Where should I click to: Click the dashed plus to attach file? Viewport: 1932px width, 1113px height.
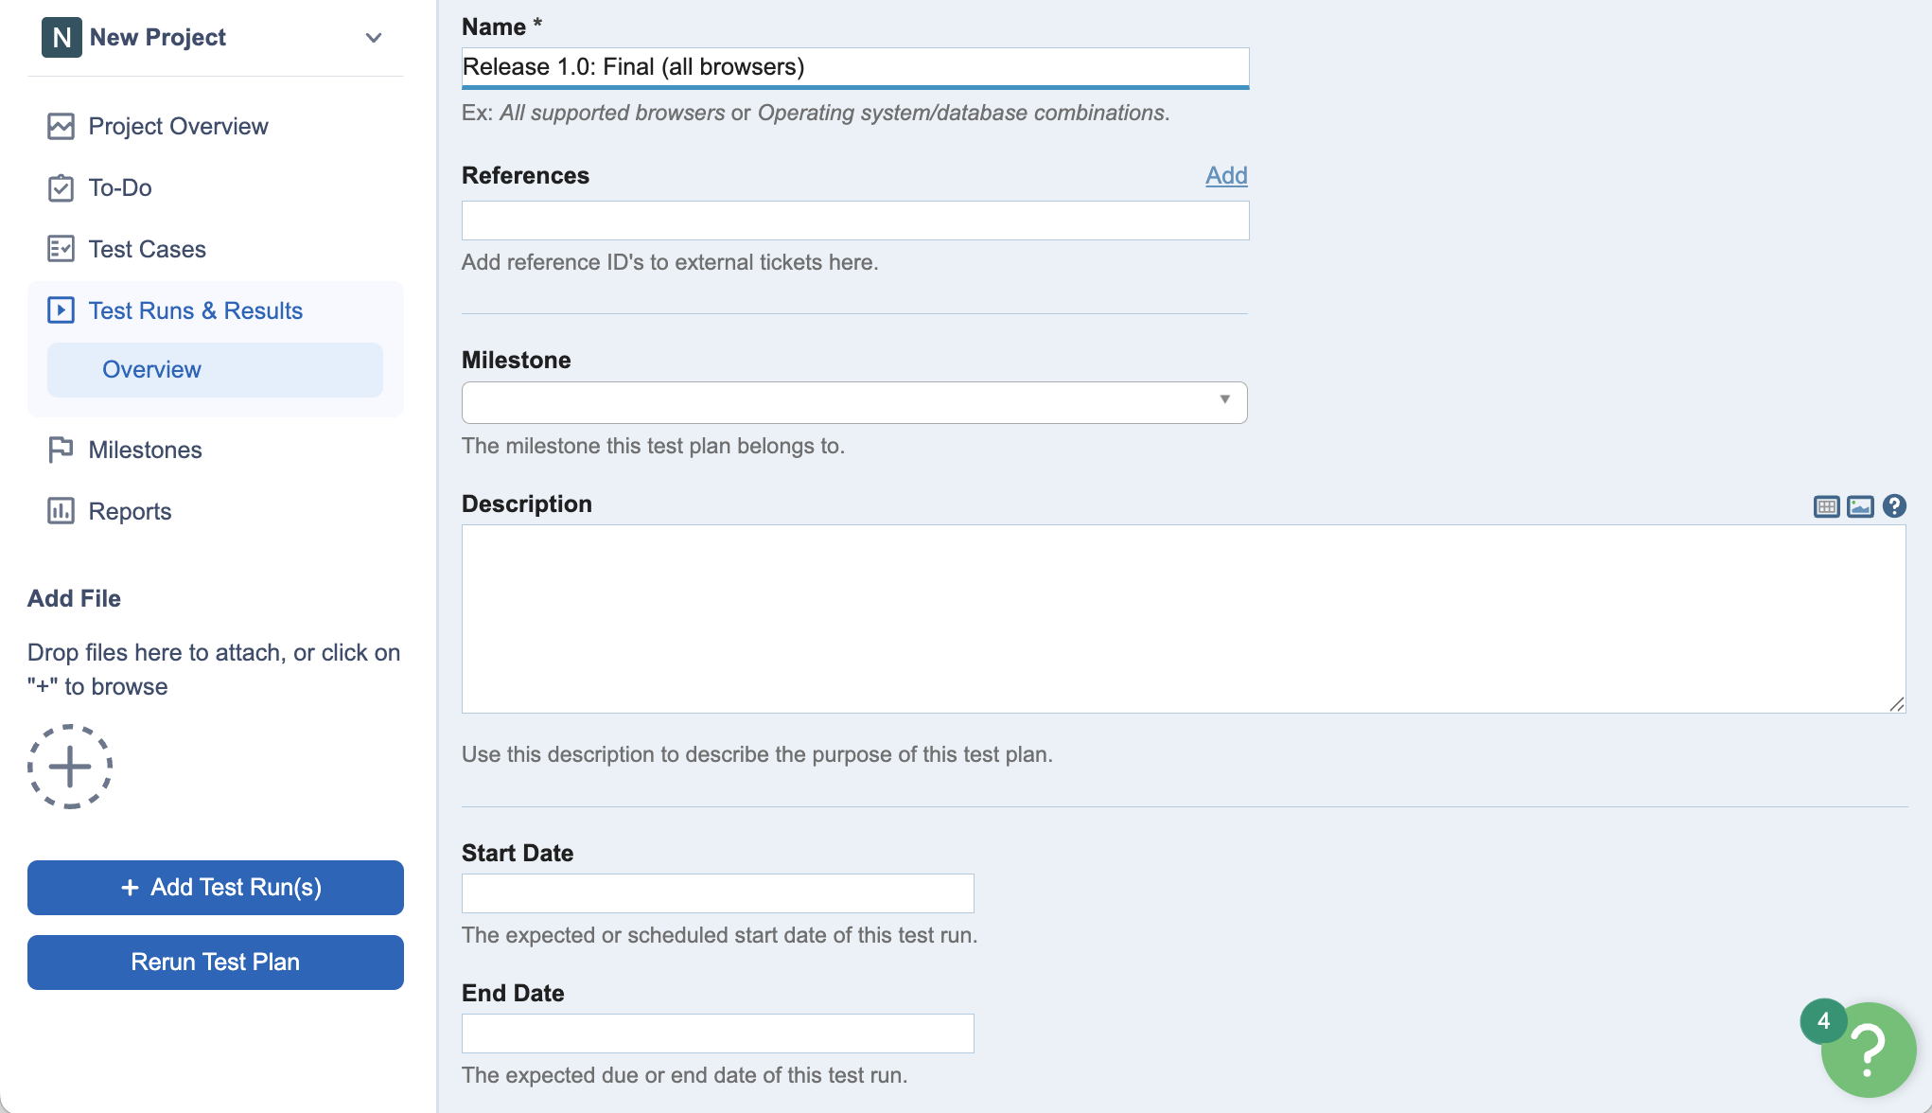point(70,767)
